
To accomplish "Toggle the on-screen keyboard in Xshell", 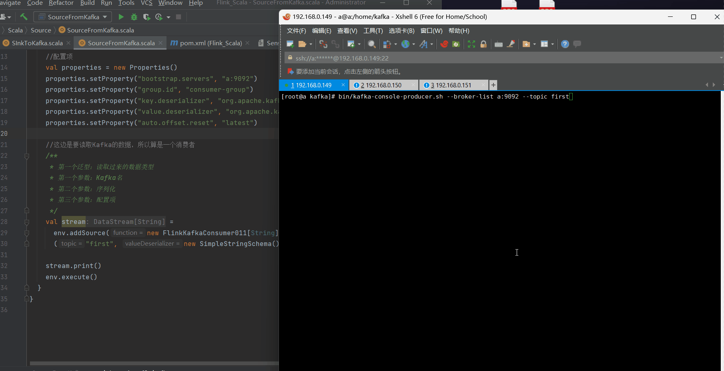I will coord(499,44).
